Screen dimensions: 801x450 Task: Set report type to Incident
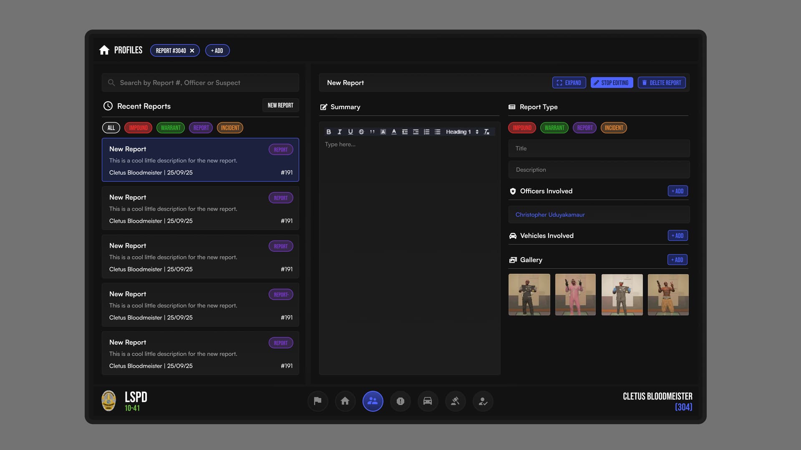[614, 128]
